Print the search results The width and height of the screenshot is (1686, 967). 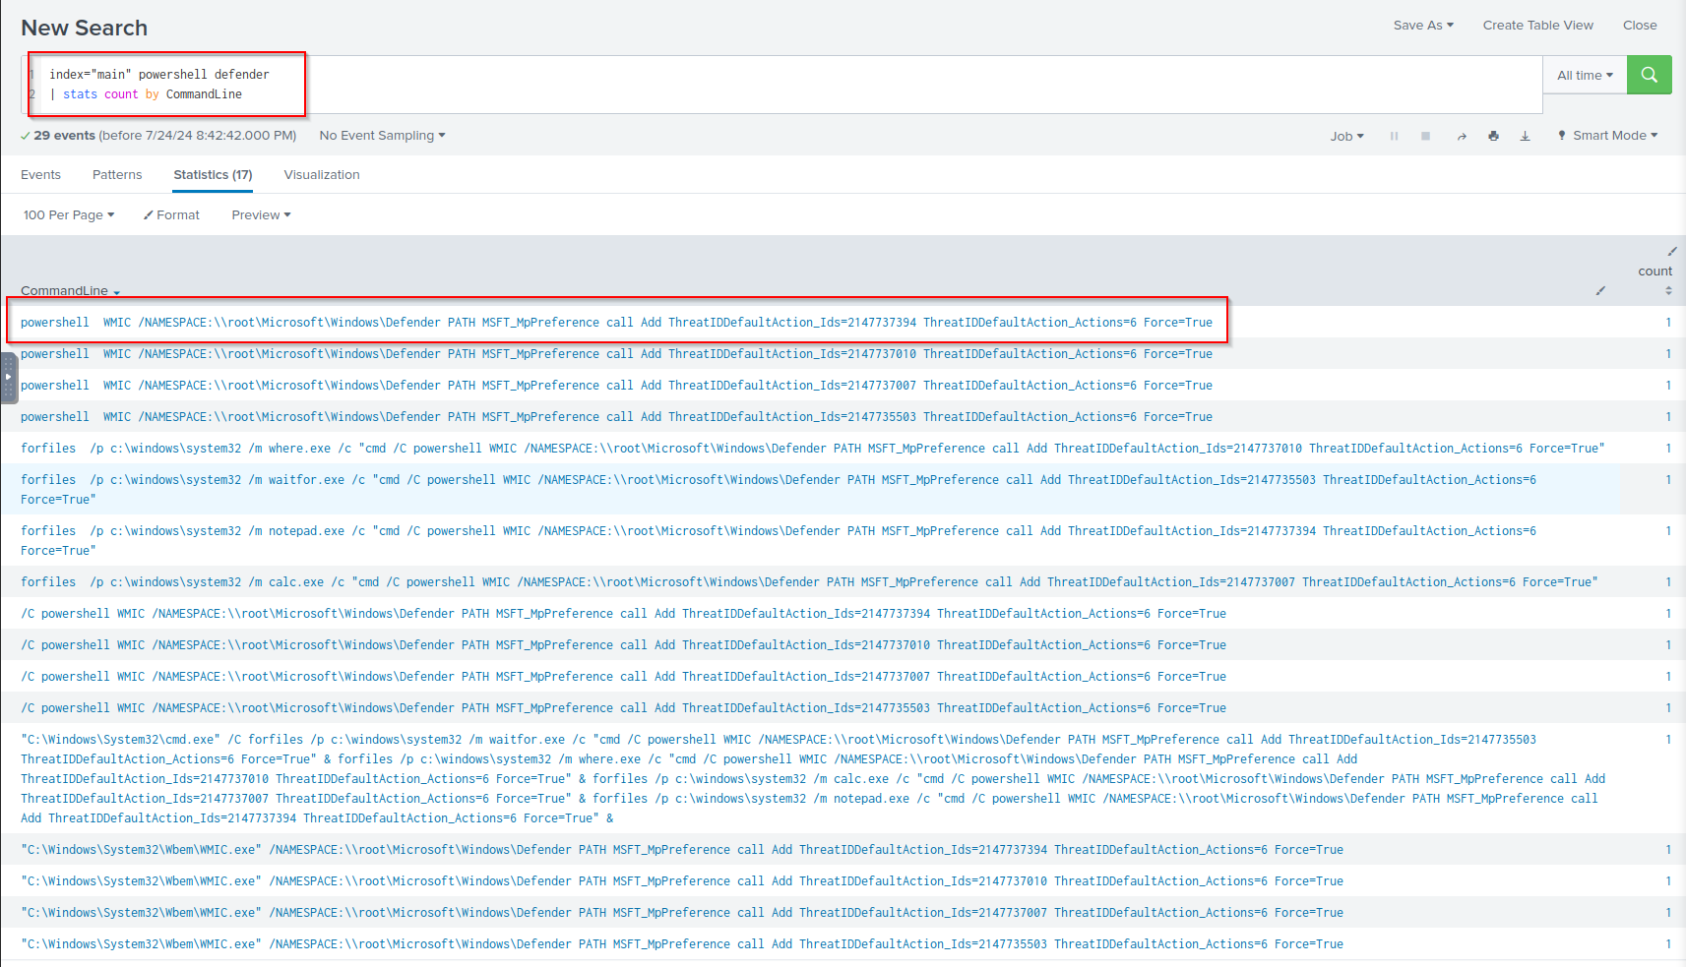coord(1493,136)
